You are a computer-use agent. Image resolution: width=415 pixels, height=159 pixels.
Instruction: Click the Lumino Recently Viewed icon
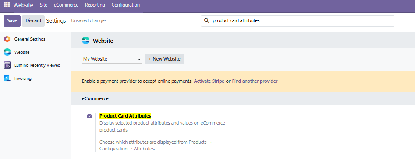7,65
